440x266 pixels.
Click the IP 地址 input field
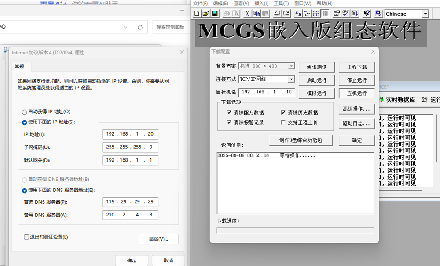coord(130,134)
